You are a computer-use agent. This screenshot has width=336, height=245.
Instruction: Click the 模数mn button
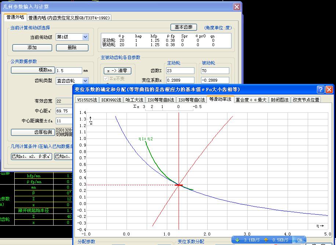coord(33,70)
